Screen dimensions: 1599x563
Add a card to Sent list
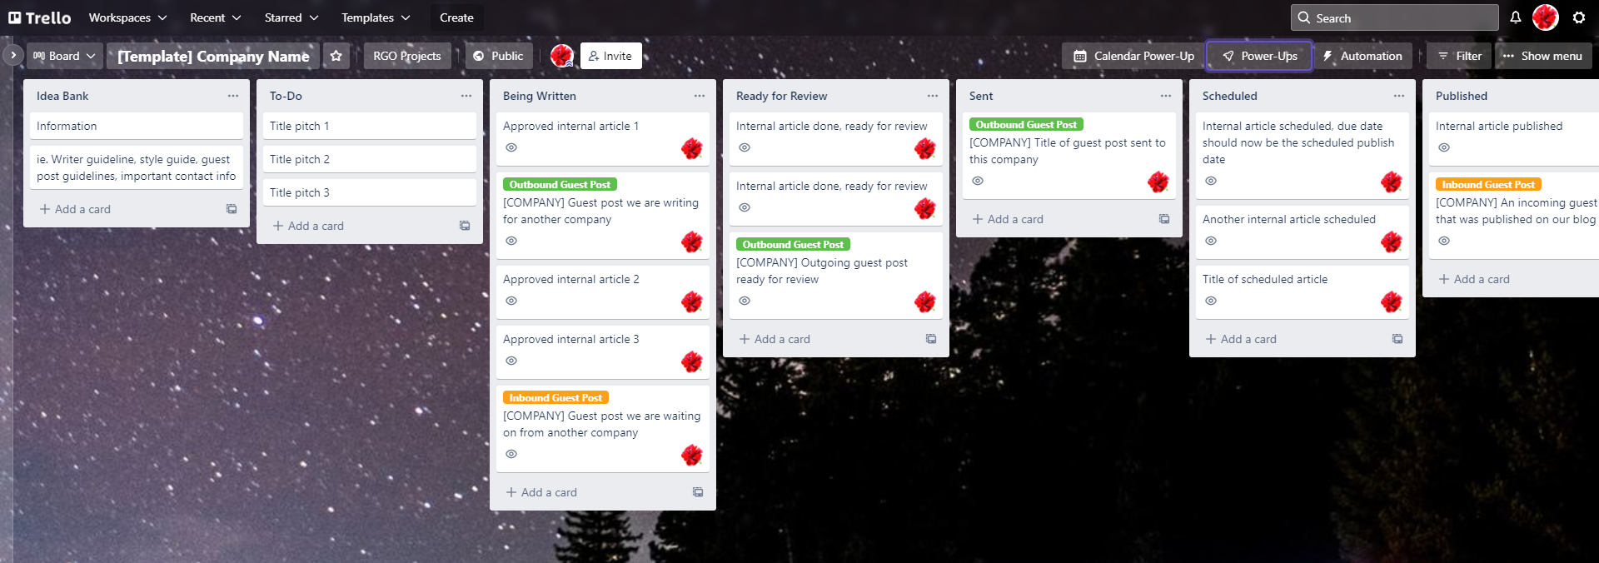point(1008,219)
